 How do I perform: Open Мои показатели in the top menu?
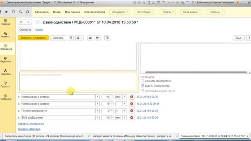(95, 12)
